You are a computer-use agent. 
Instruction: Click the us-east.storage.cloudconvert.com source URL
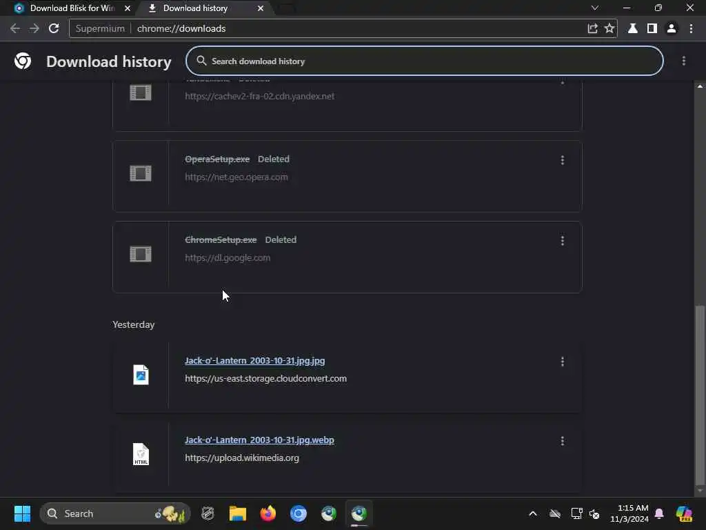[265, 379]
